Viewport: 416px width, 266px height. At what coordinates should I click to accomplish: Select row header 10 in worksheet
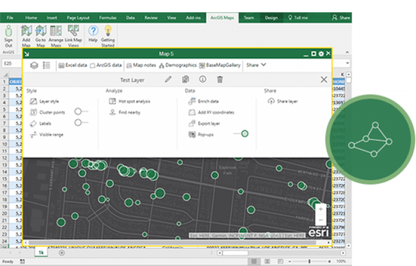pos(5,144)
